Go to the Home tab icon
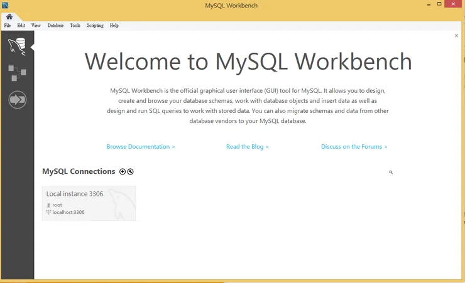The width and height of the screenshot is (465, 283). pyautogui.click(x=9, y=16)
